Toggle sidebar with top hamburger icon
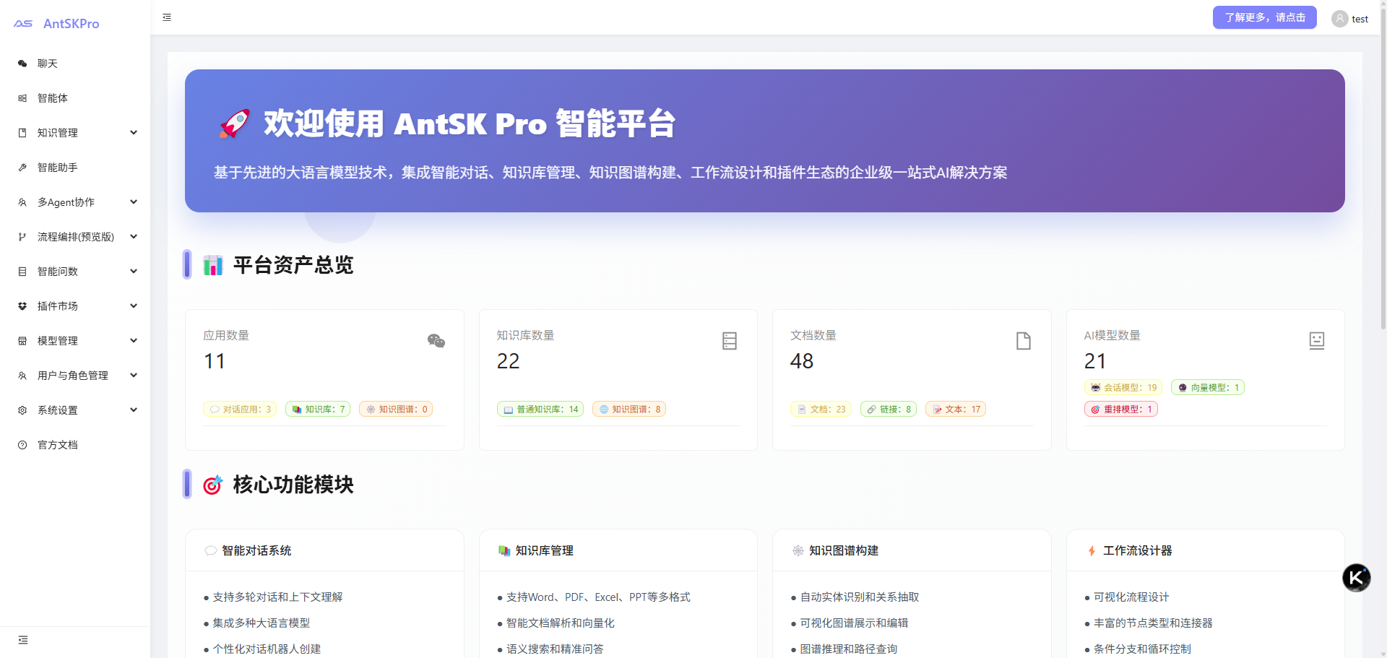This screenshot has width=1387, height=658. point(167,17)
